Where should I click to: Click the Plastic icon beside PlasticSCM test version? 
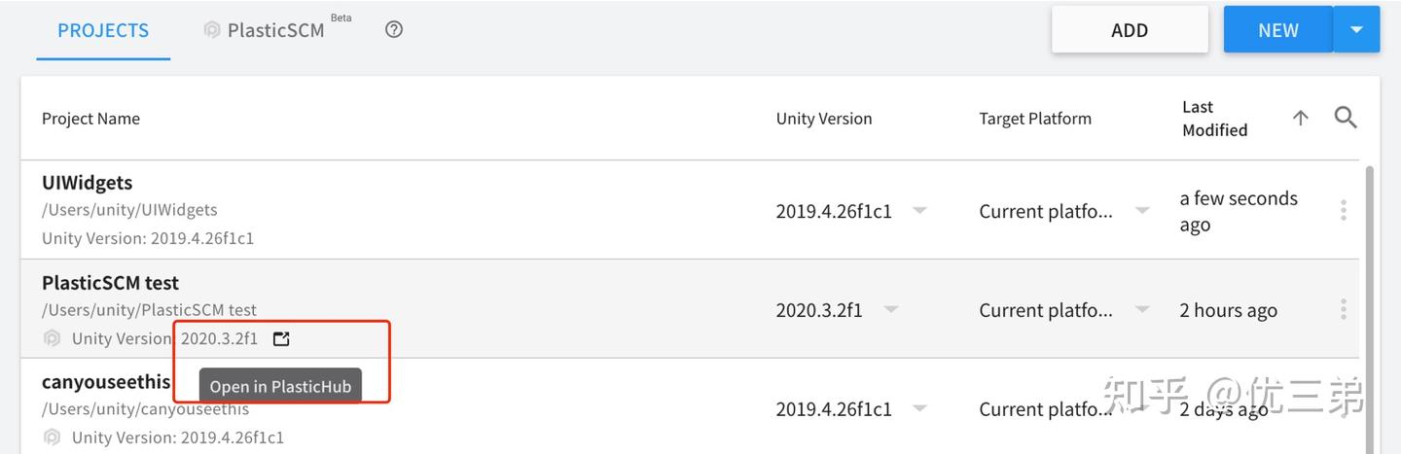[x=53, y=338]
